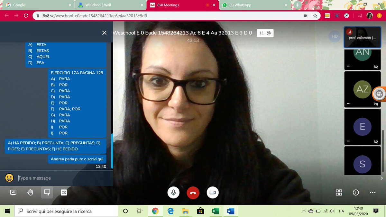Open Excel from the taskbar
This screenshot has width=386, height=217.
(216, 211)
